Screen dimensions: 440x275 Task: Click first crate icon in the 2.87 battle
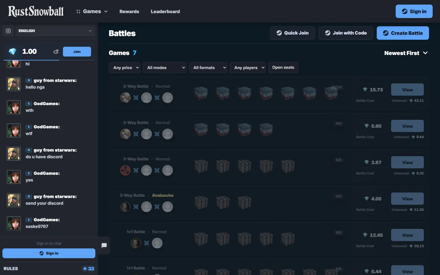point(201,166)
